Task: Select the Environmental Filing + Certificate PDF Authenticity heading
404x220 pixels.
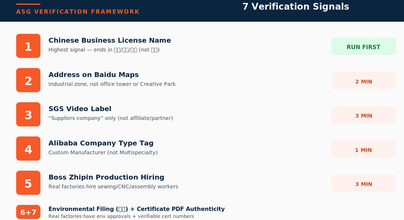Action: point(137,209)
